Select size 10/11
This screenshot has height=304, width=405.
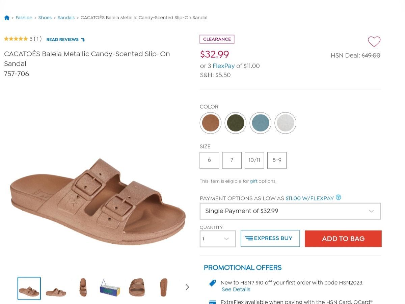point(254,160)
